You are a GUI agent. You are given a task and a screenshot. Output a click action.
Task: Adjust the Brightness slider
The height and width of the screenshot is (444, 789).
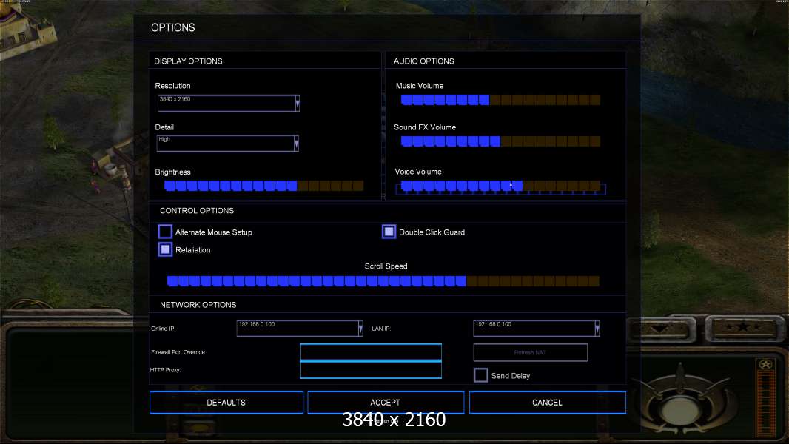point(263,186)
